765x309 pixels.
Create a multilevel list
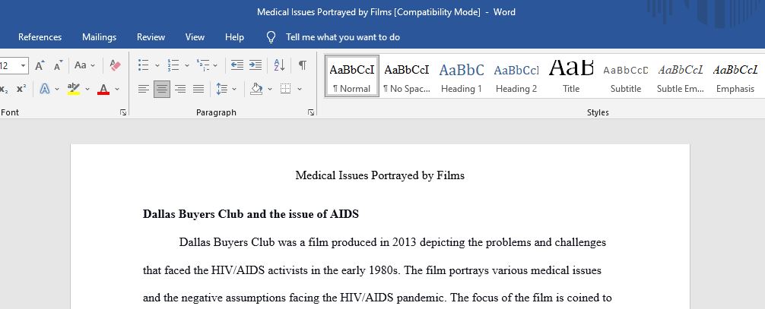pyautogui.click(x=202, y=65)
